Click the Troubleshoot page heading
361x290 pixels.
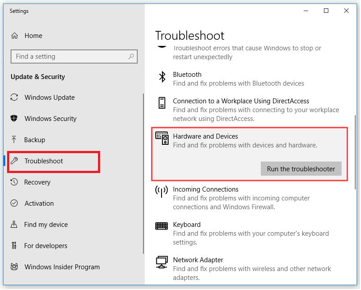[x=190, y=35]
